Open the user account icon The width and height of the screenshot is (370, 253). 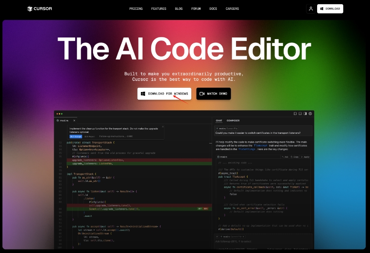[311, 9]
